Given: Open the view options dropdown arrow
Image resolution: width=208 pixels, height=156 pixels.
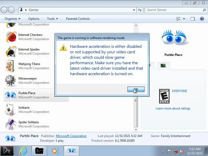Looking at the screenshot, I should (x=184, y=19).
